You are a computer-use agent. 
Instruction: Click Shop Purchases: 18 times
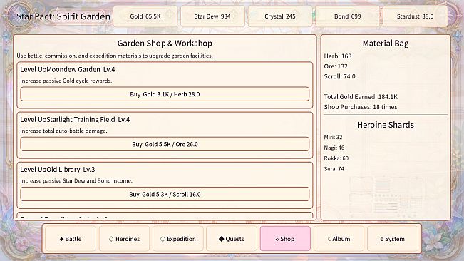point(361,107)
